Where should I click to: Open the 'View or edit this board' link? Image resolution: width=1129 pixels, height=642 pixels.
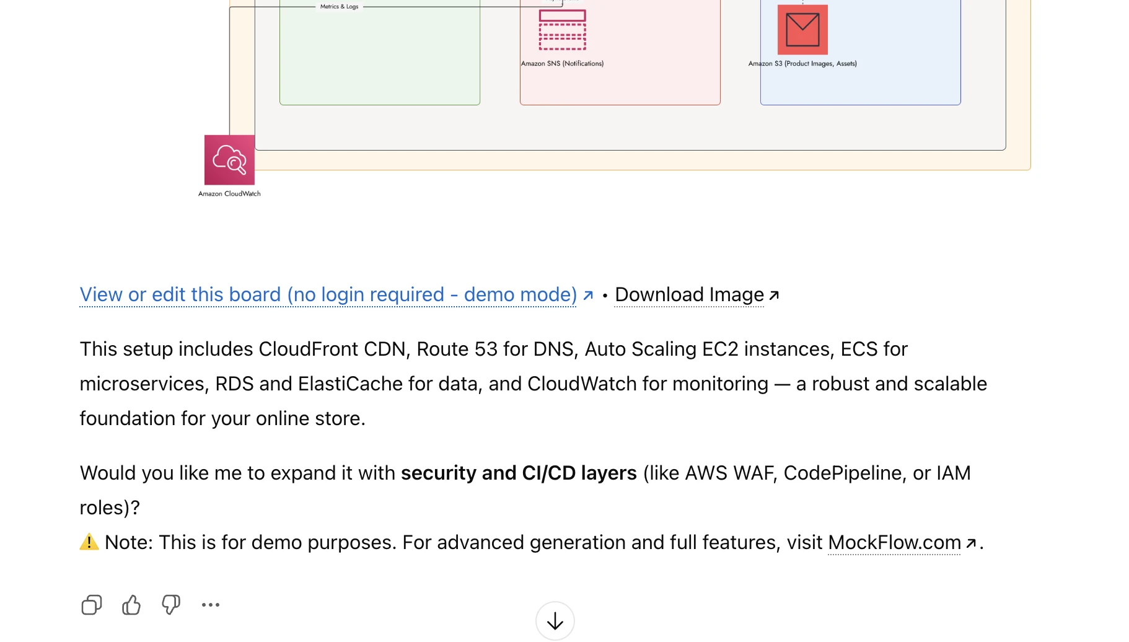[x=328, y=295]
